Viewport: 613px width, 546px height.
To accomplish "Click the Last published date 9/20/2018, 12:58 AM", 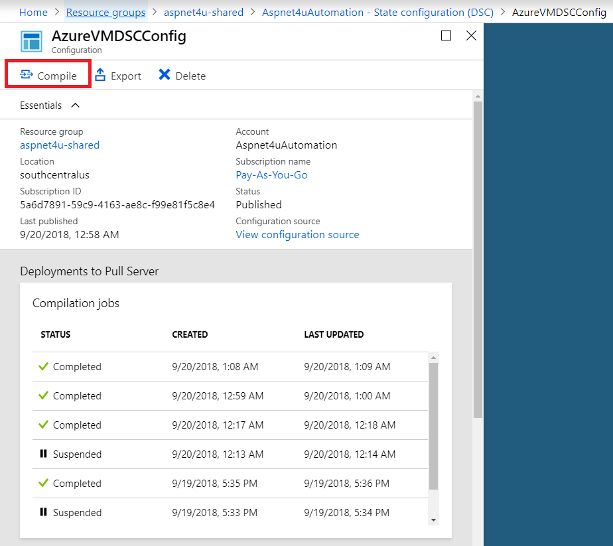I will (x=70, y=234).
